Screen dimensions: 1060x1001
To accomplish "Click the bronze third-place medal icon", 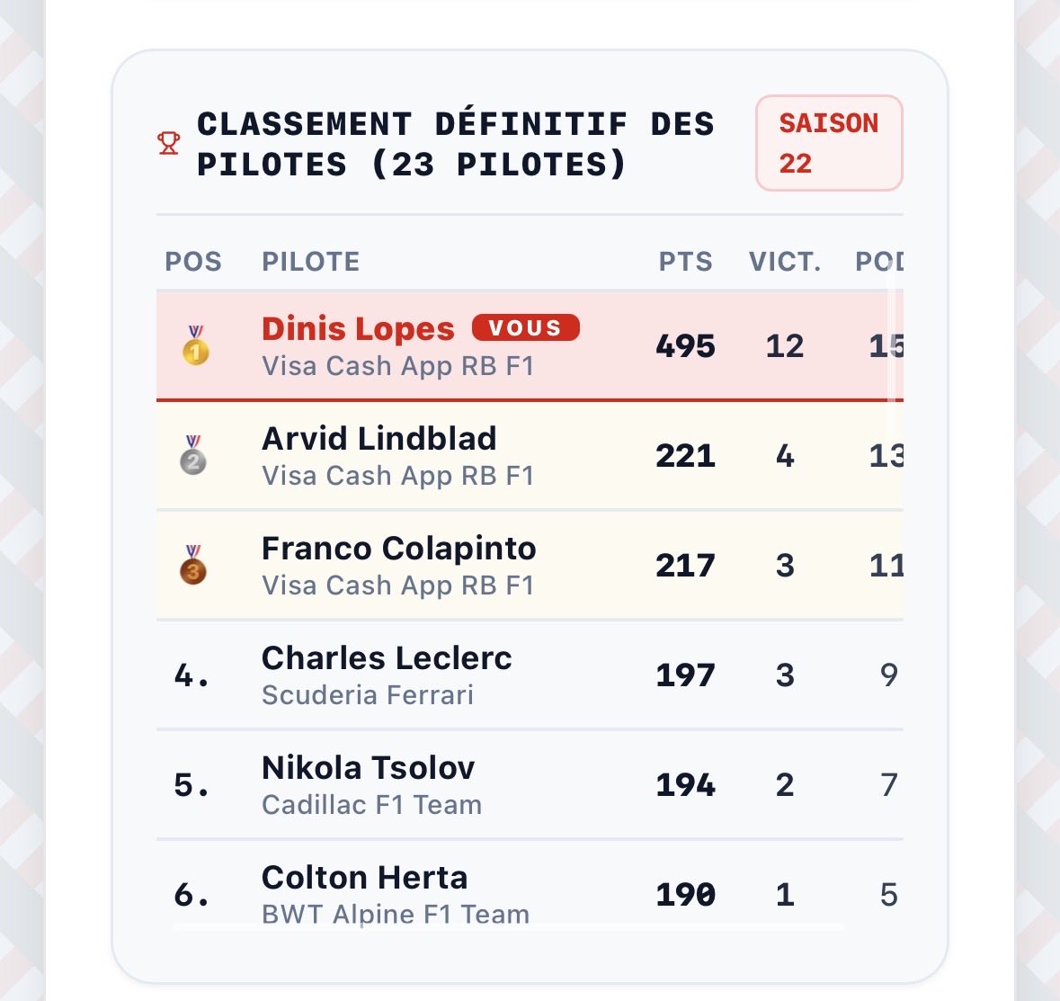I will pyautogui.click(x=193, y=565).
